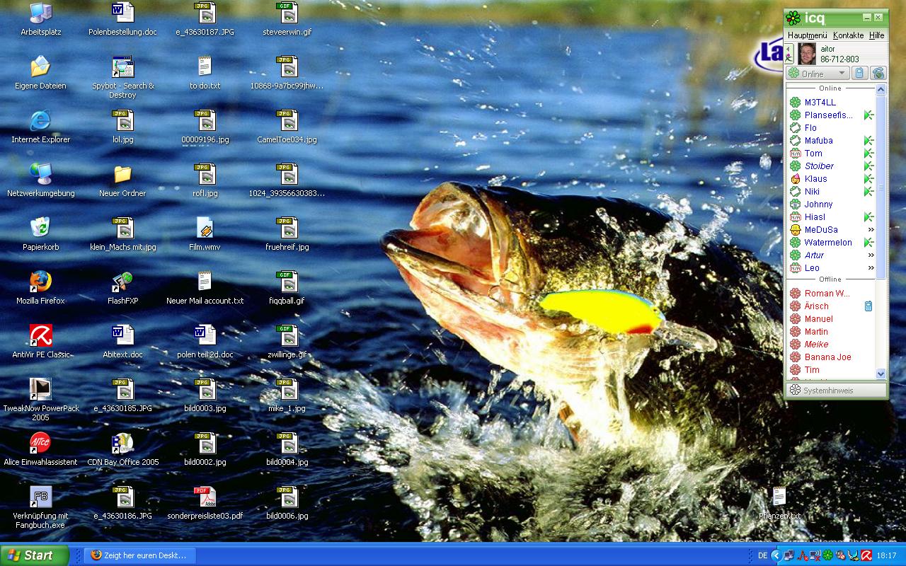Click the ICQ flower tray icon
Image resolution: width=906 pixels, height=566 pixels.
click(827, 555)
